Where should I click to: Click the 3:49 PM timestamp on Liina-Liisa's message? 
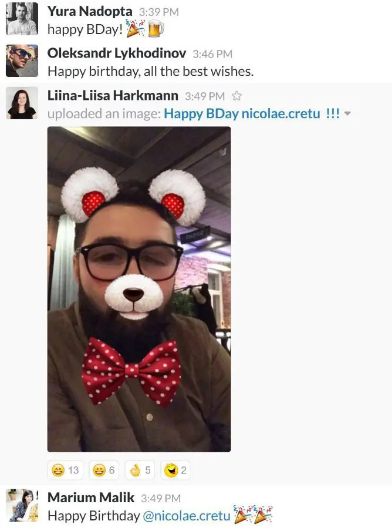click(x=205, y=96)
